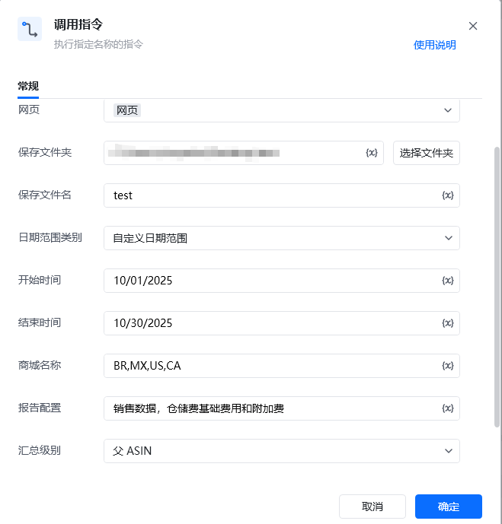Viewport: 502px width, 524px height.
Task: Click the 报告配置 input field
Action: coord(281,408)
